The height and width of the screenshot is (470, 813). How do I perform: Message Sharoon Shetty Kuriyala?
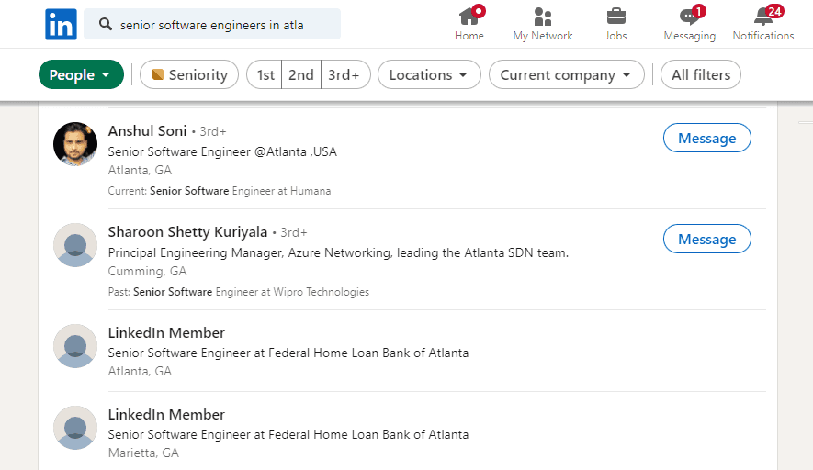706,239
